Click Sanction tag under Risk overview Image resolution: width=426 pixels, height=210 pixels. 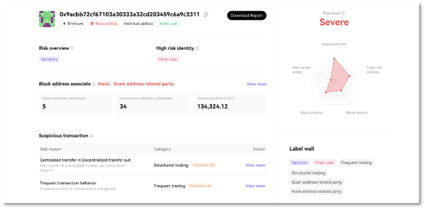pyautogui.click(x=49, y=59)
